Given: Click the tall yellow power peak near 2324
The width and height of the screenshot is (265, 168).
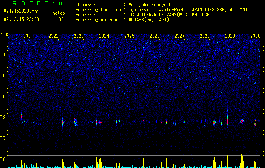Looking at the screenshot, I should pyautogui.click(x=96, y=161).
